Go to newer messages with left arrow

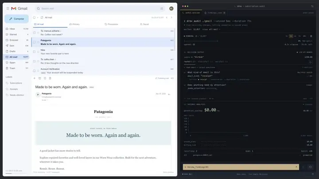(x=167, y=17)
